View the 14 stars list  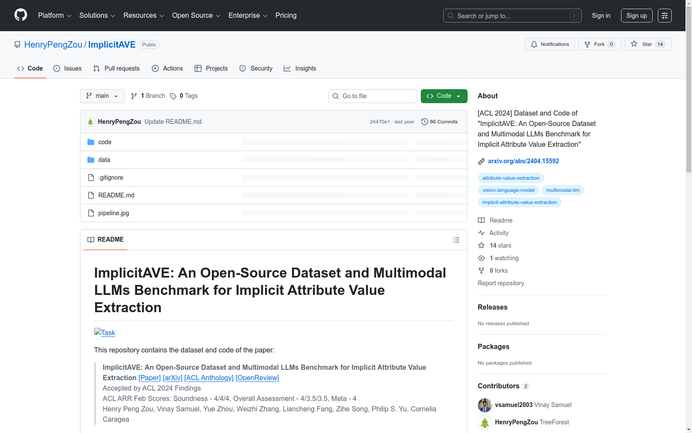coord(500,246)
